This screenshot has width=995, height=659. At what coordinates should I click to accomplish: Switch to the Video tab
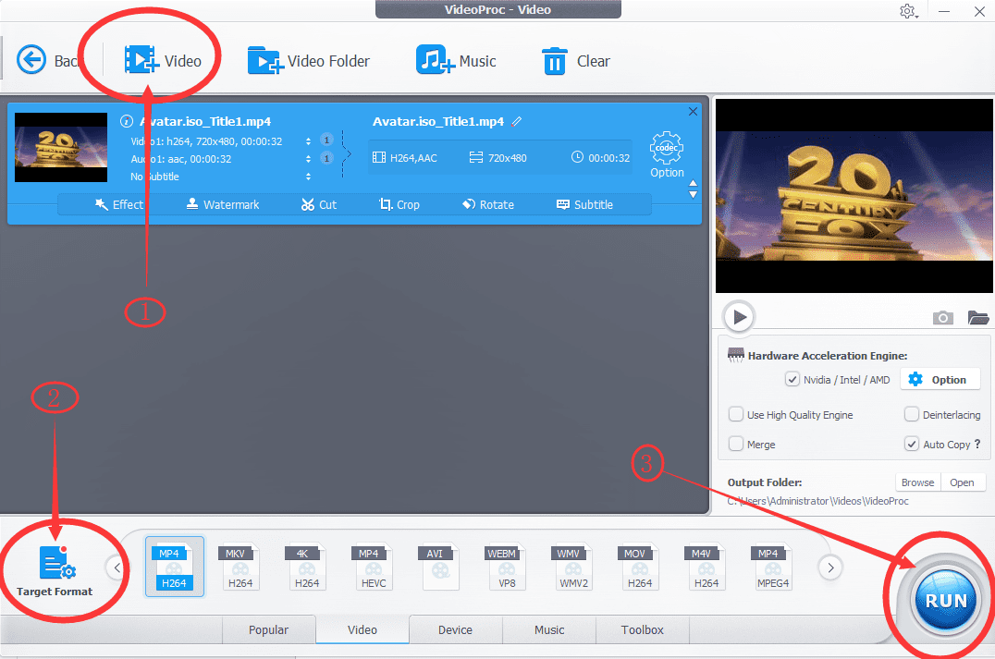tap(362, 629)
